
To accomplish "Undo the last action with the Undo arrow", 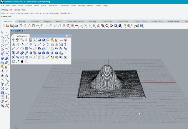I will pyautogui.click(x=38, y=26).
